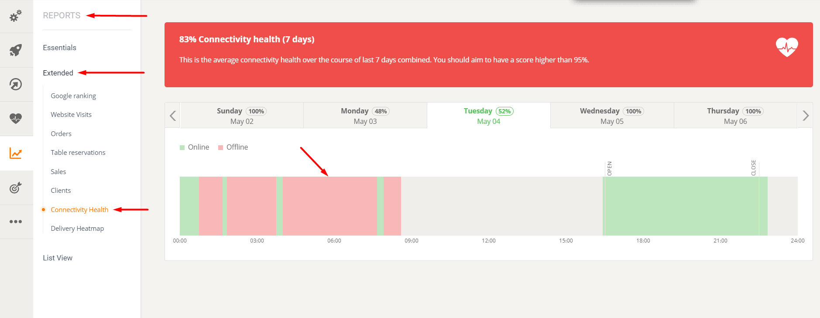Click the 52% badge on Tuesday's tab
Screen dimensions: 820x318
(505, 111)
